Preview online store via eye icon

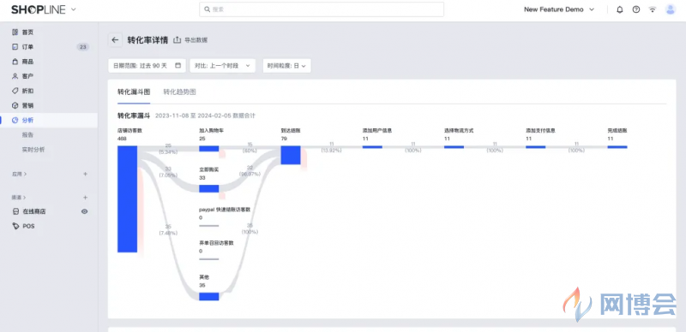pyautogui.click(x=84, y=211)
